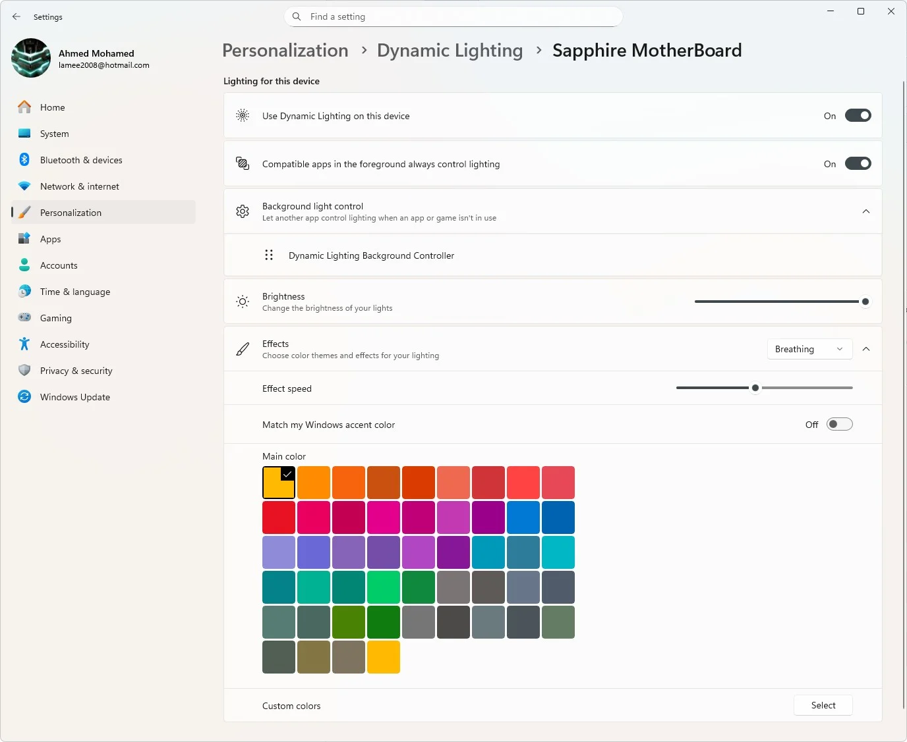The width and height of the screenshot is (907, 742).
Task: Click the Find a setting search box
Action: pyautogui.click(x=453, y=16)
